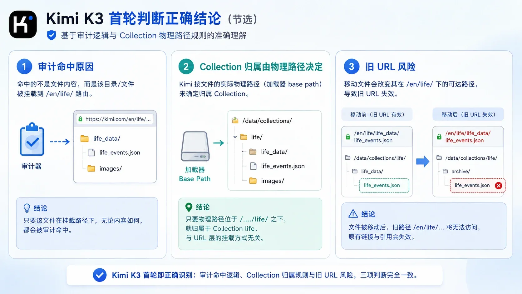The image size is (522, 294).
Task: Click the life_data/ folder icon in panel 1
Action: [85, 138]
